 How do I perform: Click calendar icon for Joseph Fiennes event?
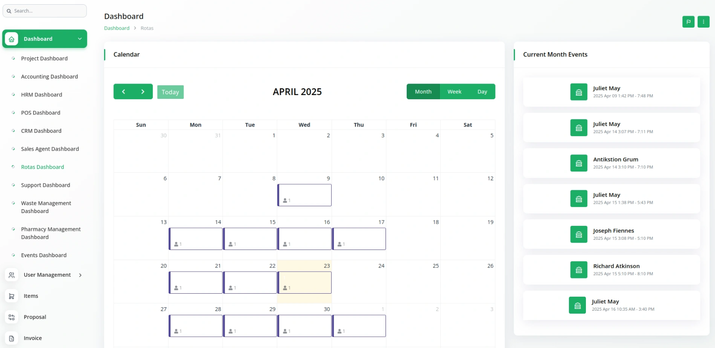tap(579, 234)
